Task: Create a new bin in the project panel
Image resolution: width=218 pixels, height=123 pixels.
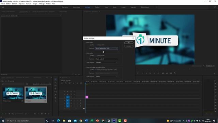Action: tap(42, 114)
